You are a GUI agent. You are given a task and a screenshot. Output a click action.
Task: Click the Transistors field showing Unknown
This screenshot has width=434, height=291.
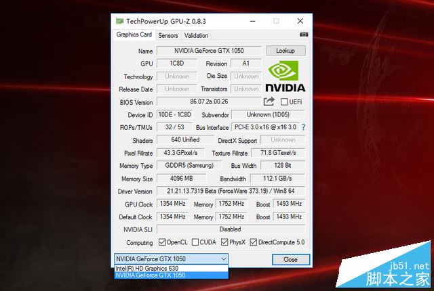(x=246, y=89)
